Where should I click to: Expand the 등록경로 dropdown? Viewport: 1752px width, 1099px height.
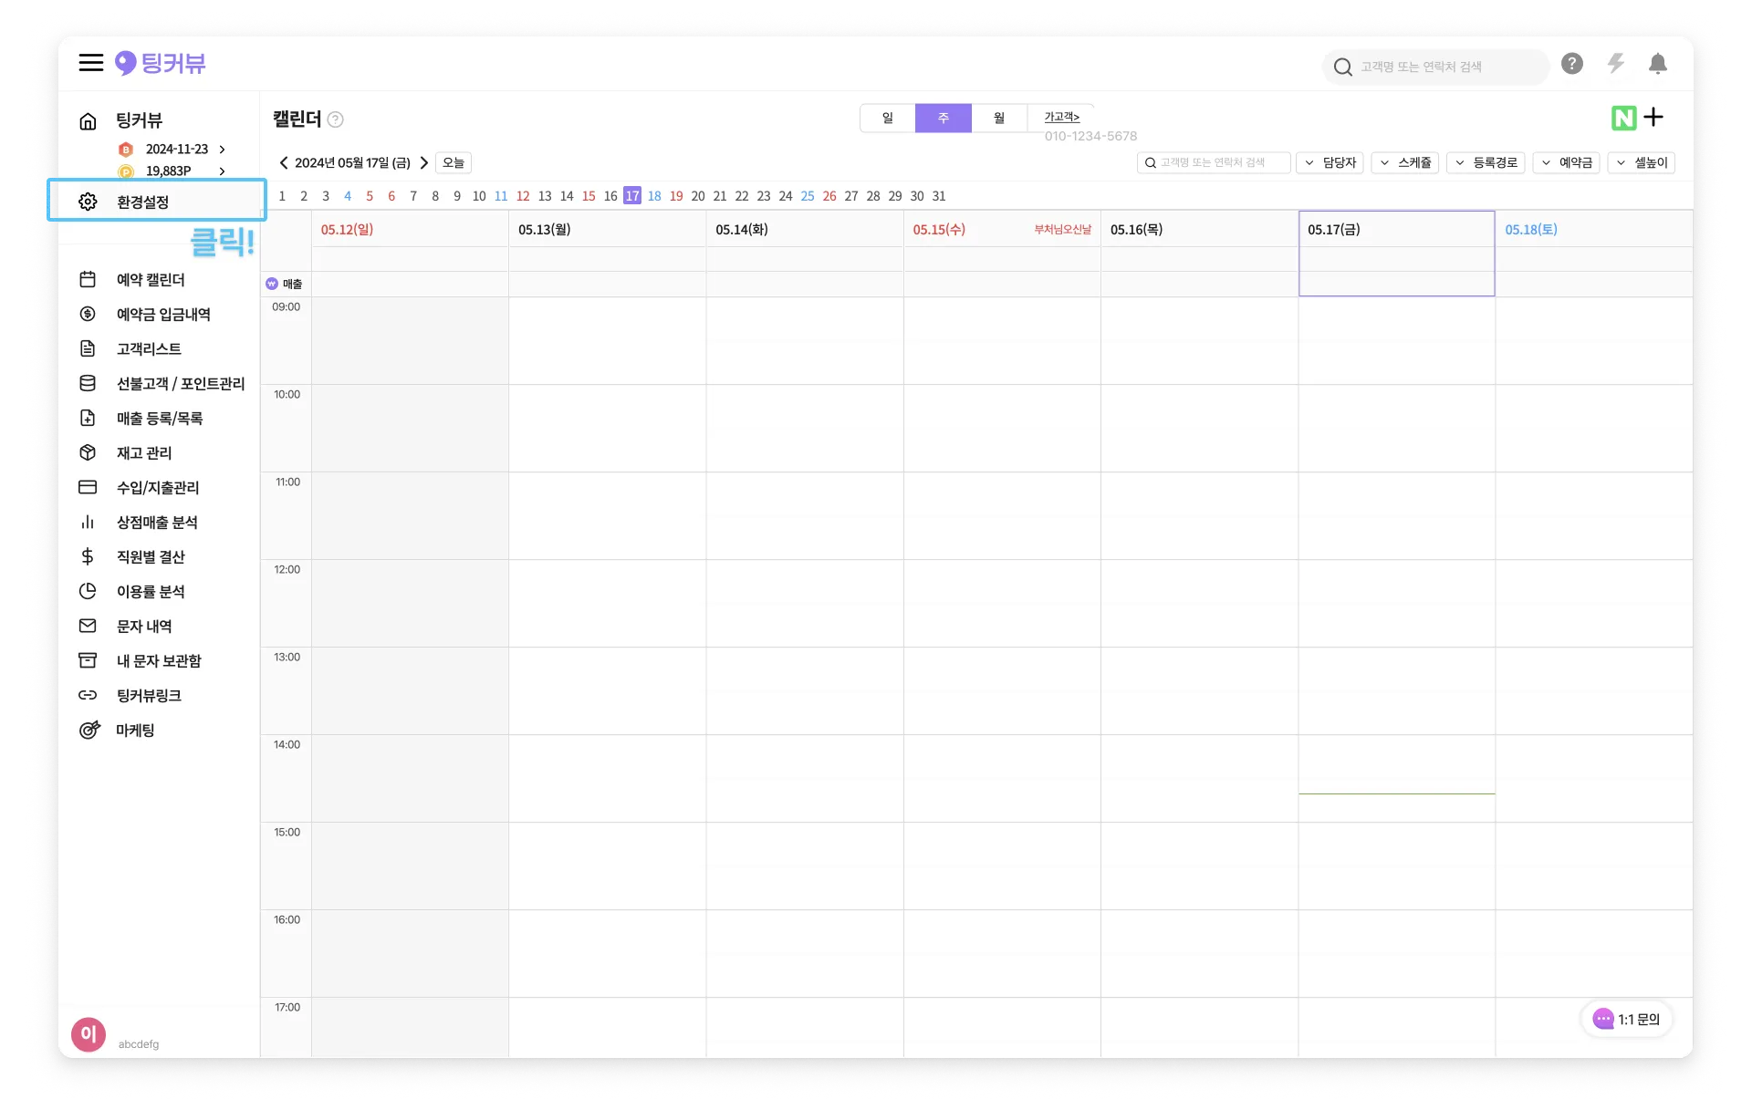coord(1486,162)
